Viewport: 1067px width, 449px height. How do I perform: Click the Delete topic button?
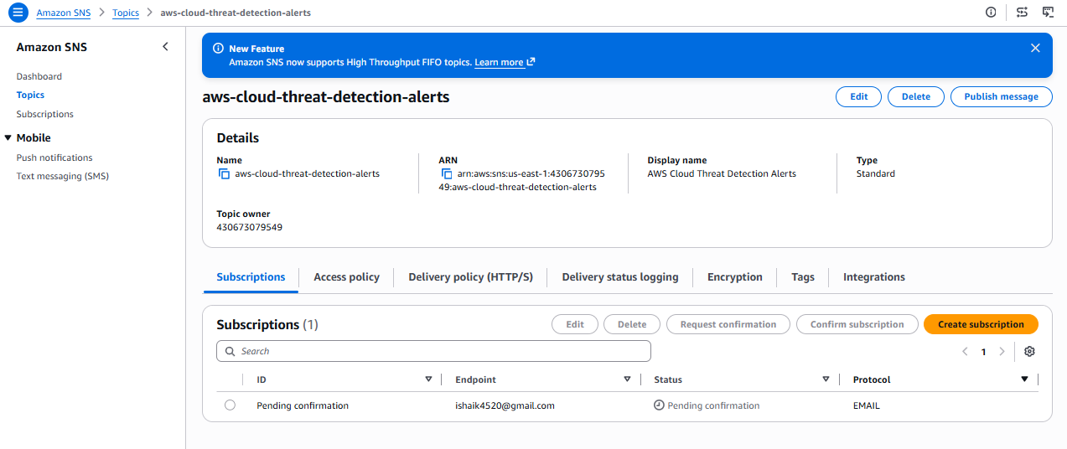[916, 96]
